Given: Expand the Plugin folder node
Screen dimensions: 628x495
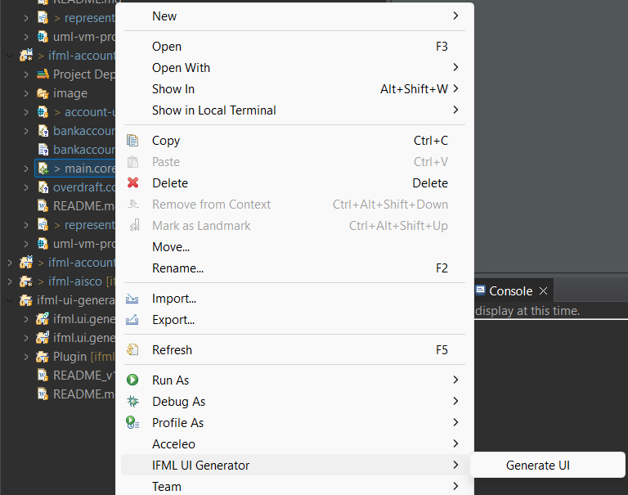Looking at the screenshot, I should pyautogui.click(x=26, y=357).
